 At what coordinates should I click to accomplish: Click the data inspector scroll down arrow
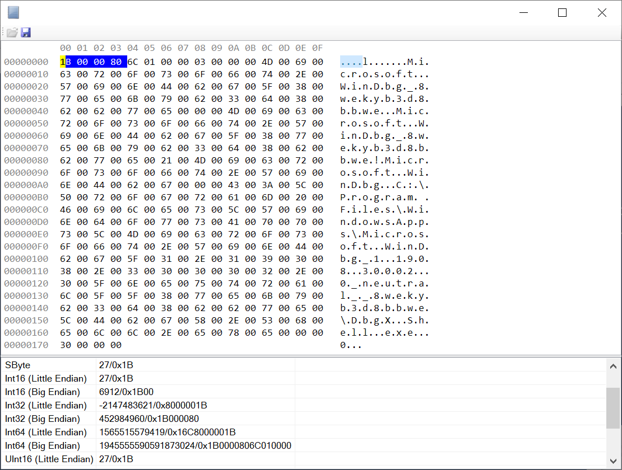click(613, 461)
